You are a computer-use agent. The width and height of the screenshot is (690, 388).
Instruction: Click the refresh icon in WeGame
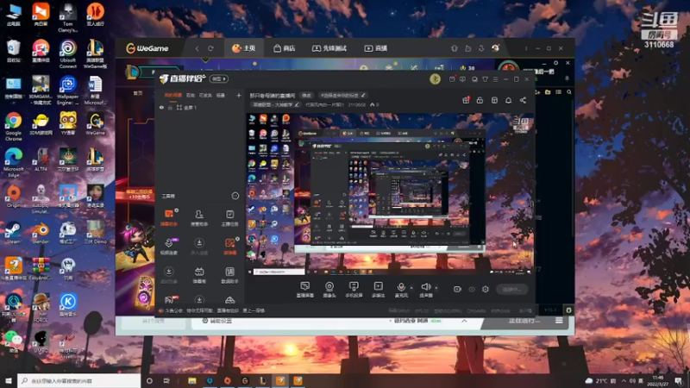coord(210,48)
